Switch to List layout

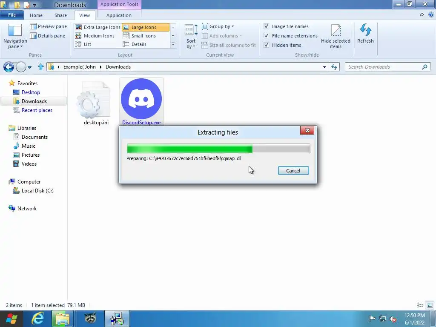pos(83,44)
